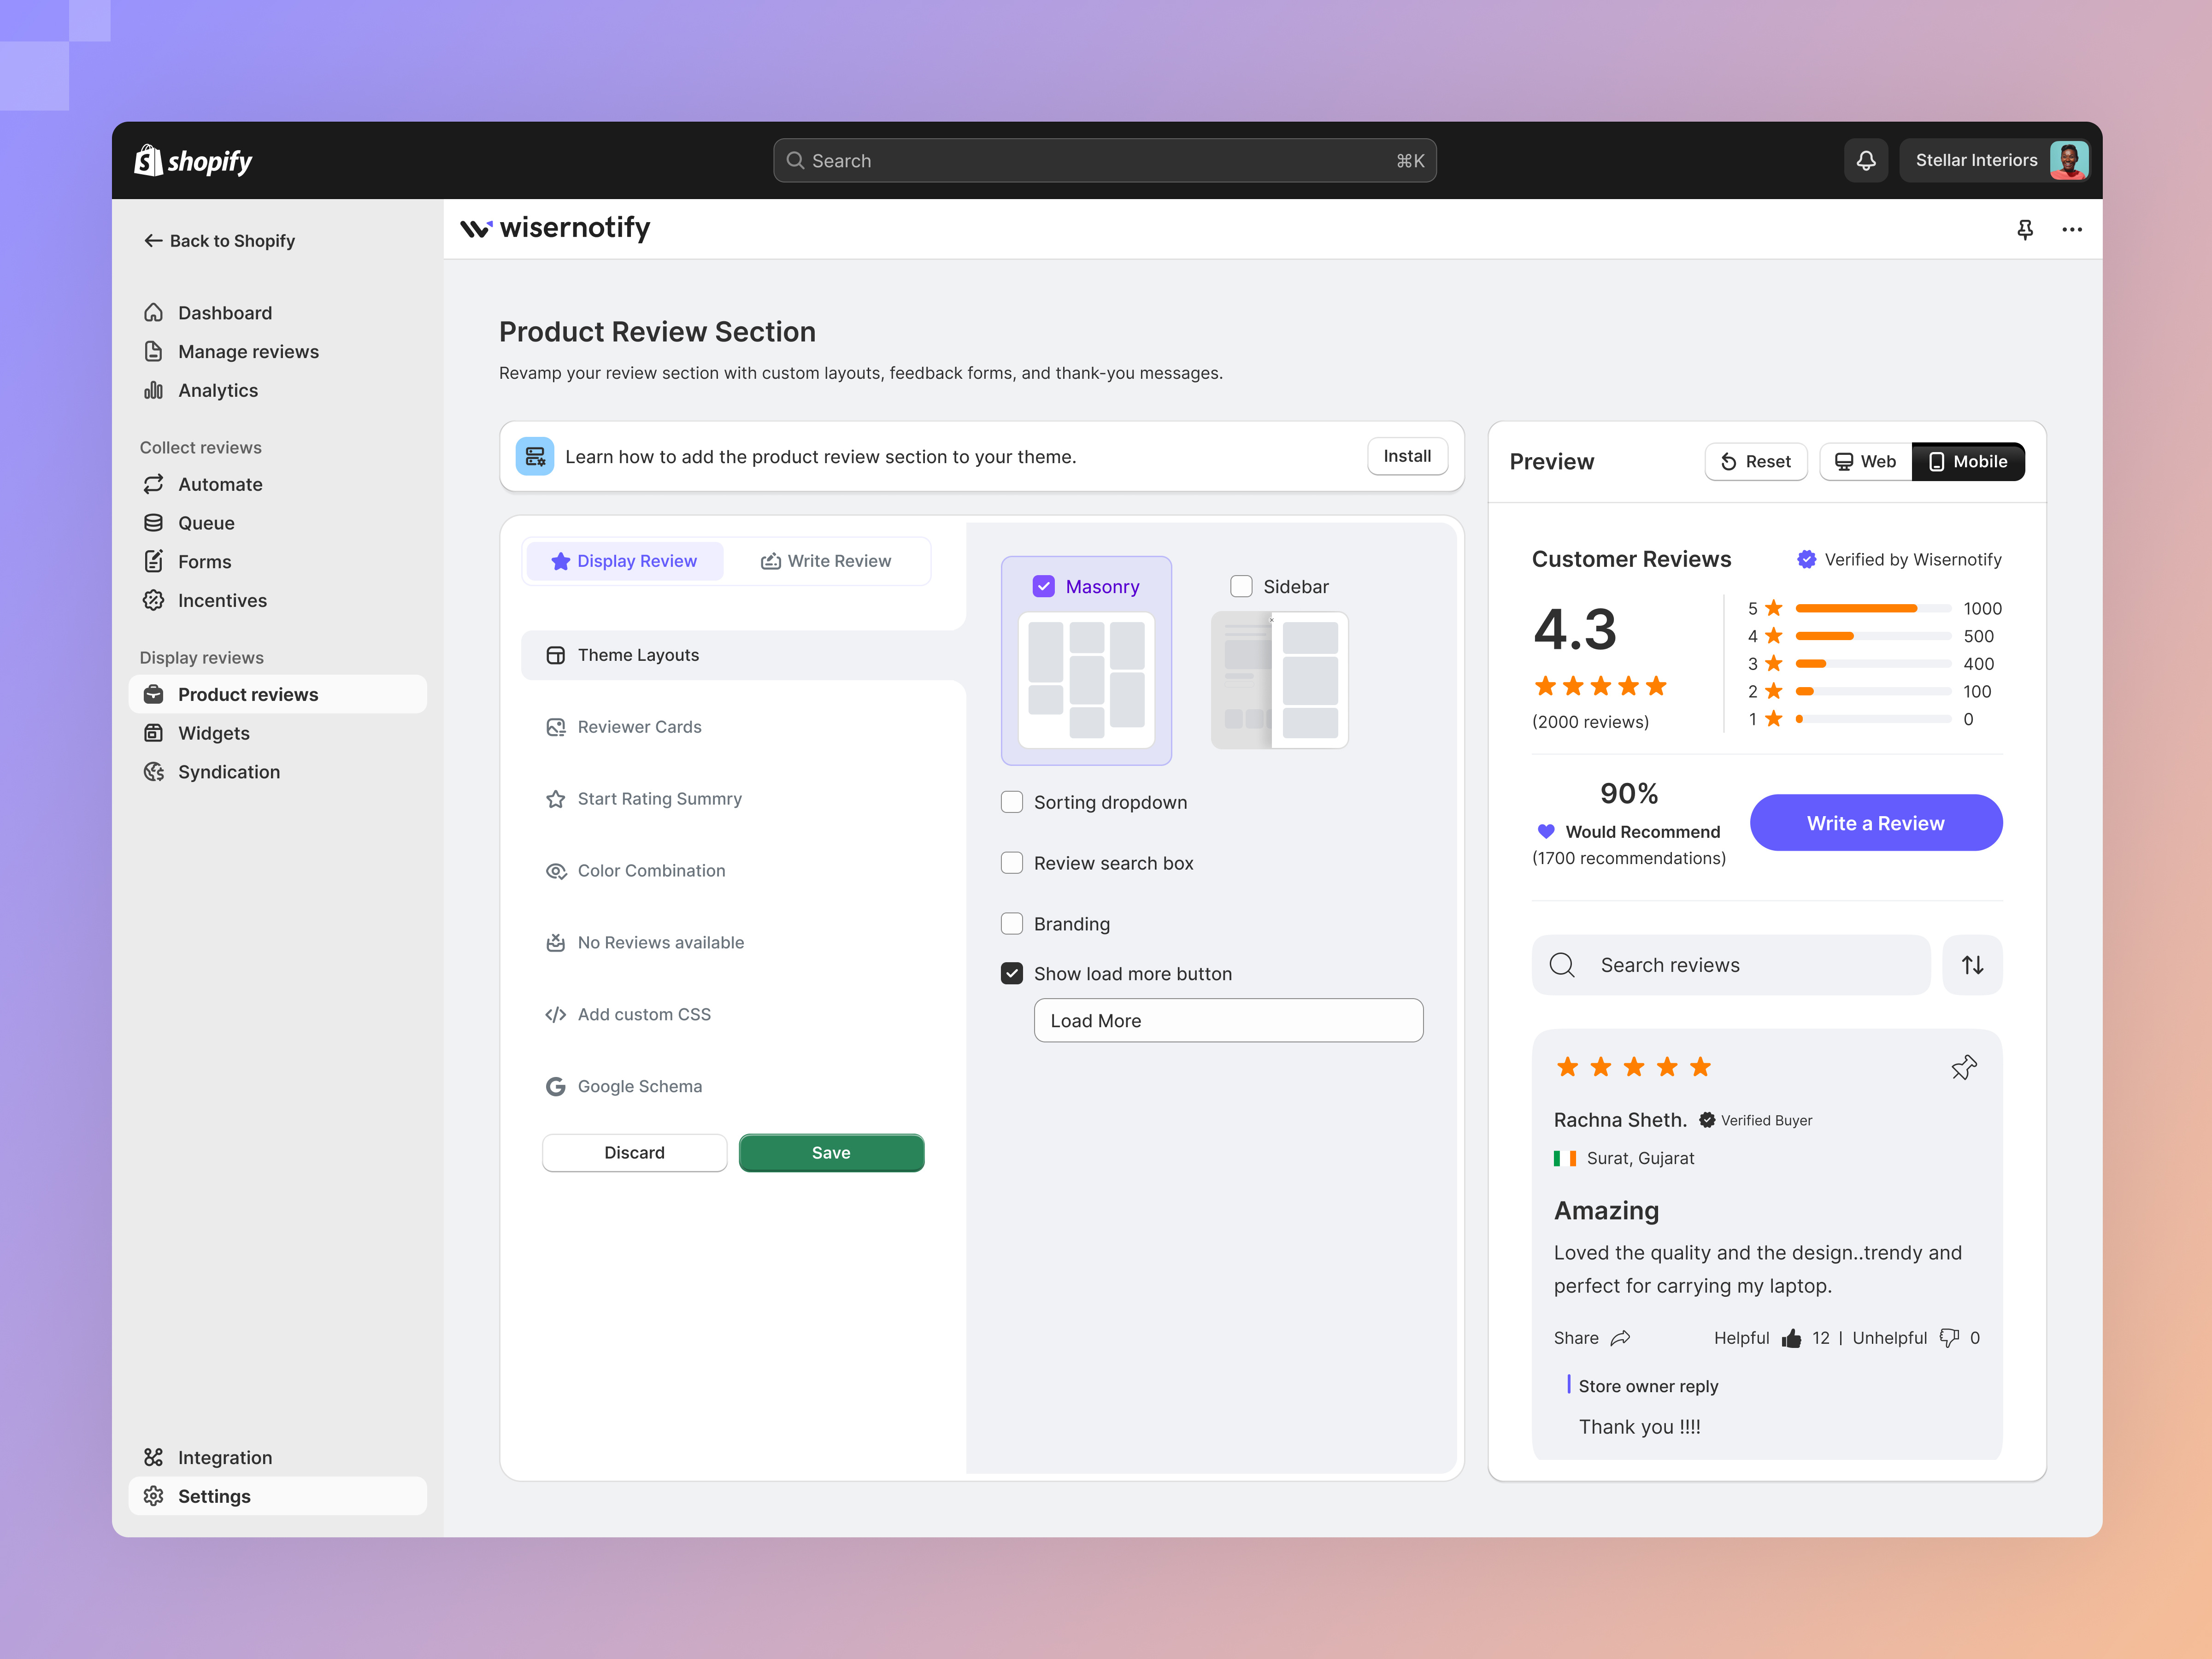Click the Write a Review button

(1875, 822)
